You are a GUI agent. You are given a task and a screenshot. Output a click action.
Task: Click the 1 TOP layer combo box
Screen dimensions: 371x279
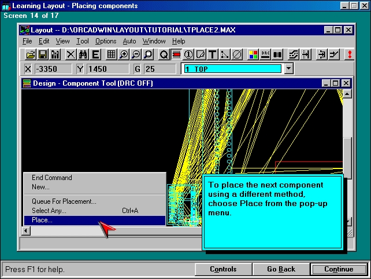[232, 69]
